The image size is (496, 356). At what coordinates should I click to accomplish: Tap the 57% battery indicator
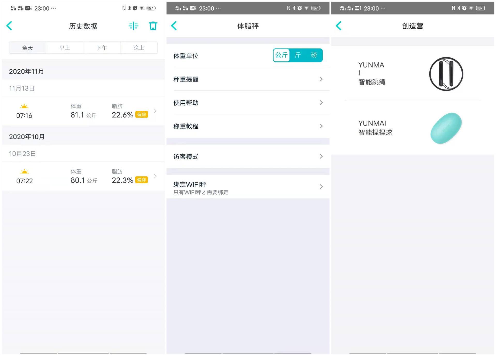click(x=151, y=8)
